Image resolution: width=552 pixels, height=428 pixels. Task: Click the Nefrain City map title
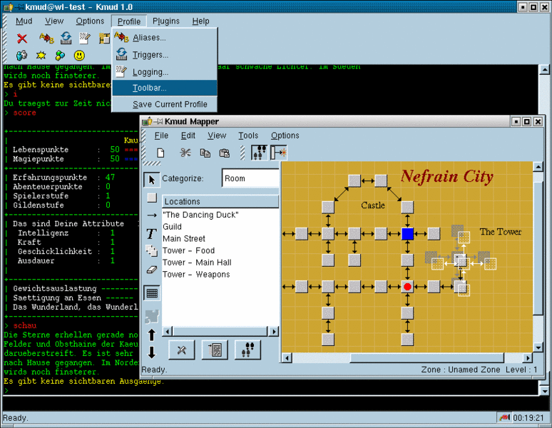pyautogui.click(x=446, y=176)
